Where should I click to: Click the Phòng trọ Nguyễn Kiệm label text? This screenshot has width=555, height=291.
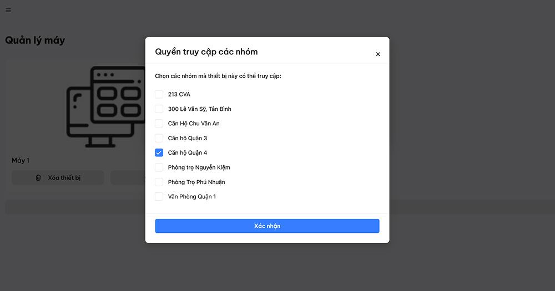[199, 167]
